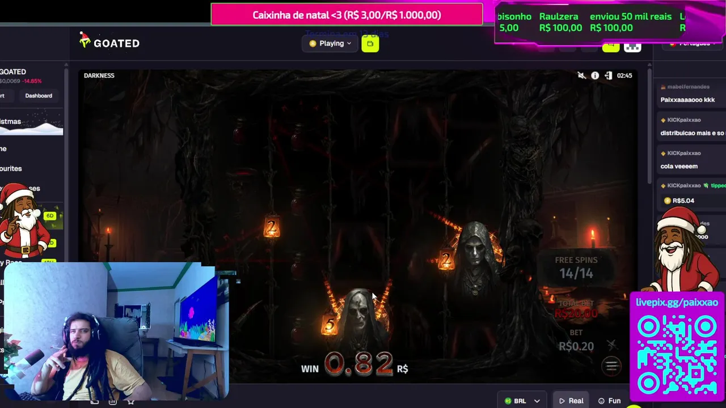Click the skull reaper symbol with multiplier 5
Screen dimensions: 726x408
pos(356,317)
